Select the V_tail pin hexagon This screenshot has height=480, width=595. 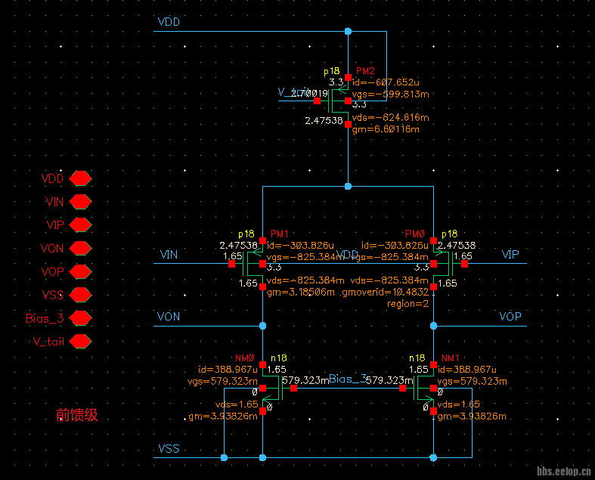tap(80, 342)
